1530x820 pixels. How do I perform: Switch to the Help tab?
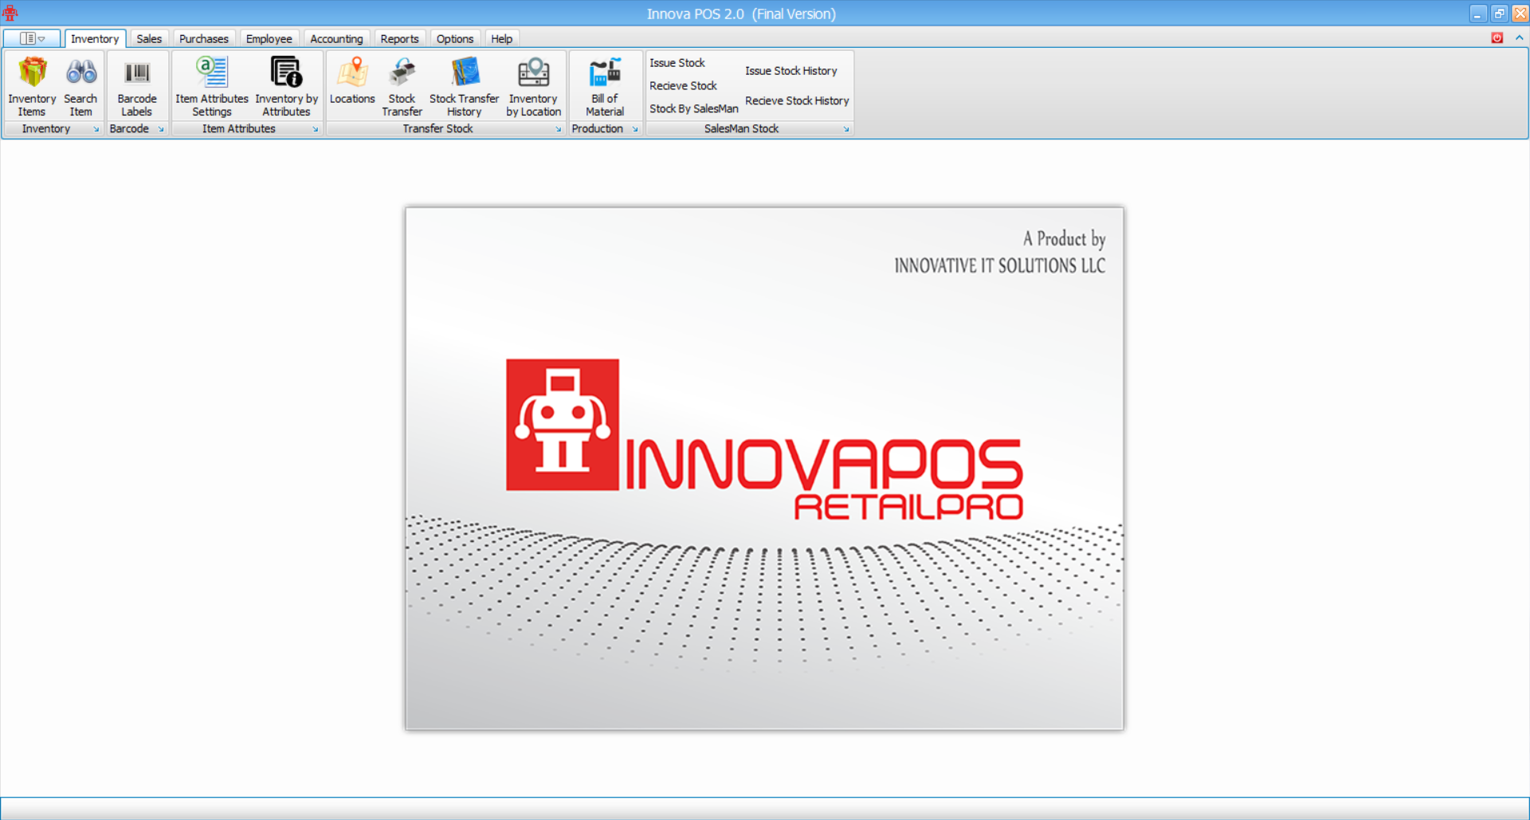tap(501, 38)
